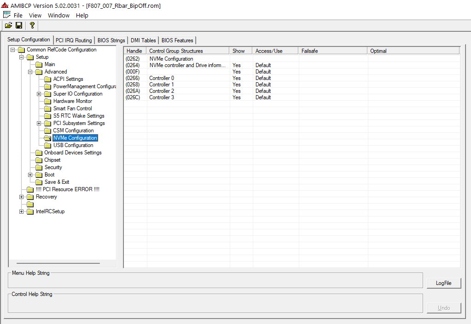
Task: Click the AMIBCP ROM document icon beside File
Action: click(6, 15)
